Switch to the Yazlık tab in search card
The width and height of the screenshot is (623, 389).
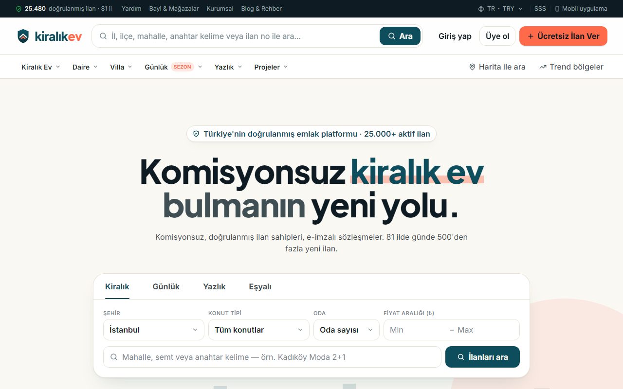(x=214, y=287)
